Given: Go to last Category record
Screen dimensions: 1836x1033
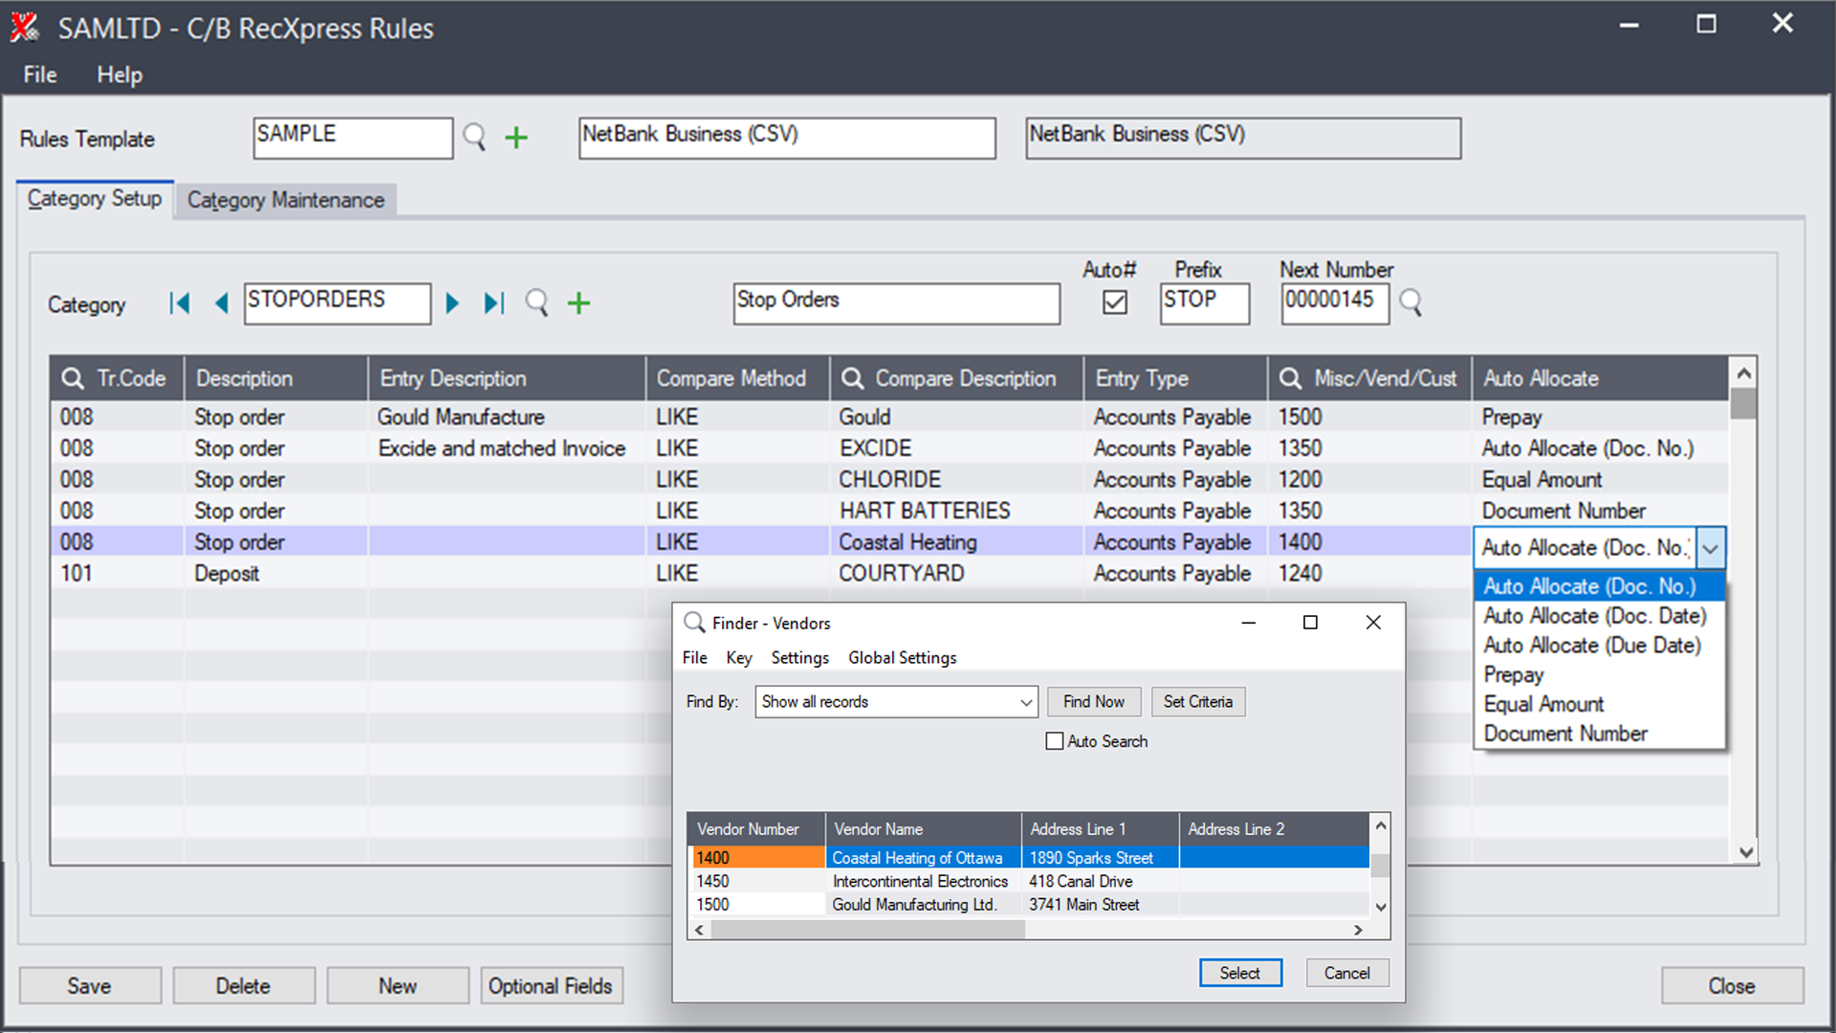Looking at the screenshot, I should [x=493, y=303].
